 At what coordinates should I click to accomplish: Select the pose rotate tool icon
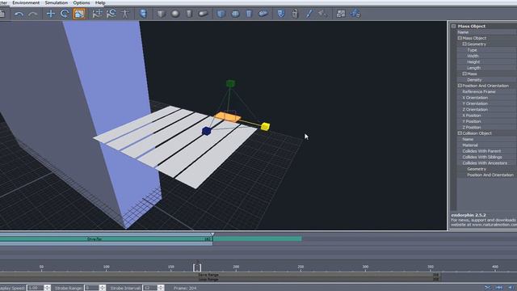(111, 14)
